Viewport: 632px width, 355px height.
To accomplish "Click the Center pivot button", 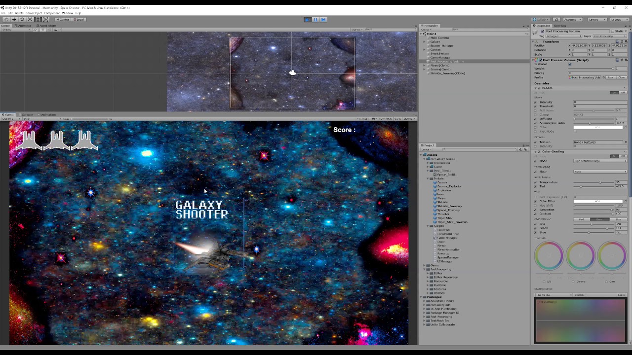I will pyautogui.click(x=63, y=20).
